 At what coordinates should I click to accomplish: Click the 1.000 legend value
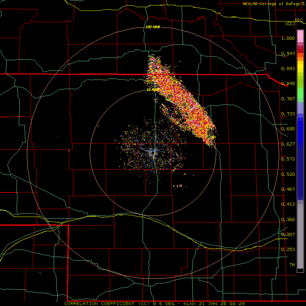(x=288, y=38)
